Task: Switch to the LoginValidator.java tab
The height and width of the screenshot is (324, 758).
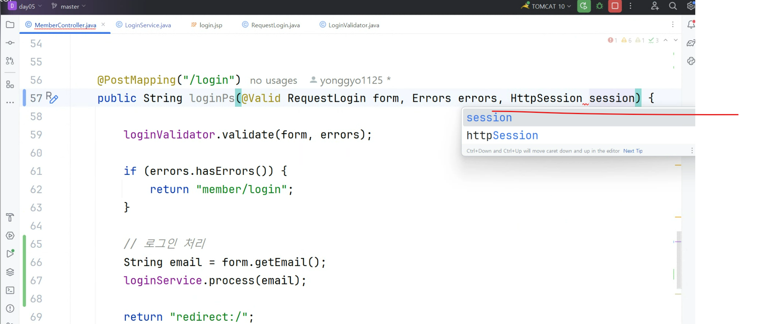Action: pyautogui.click(x=349, y=25)
